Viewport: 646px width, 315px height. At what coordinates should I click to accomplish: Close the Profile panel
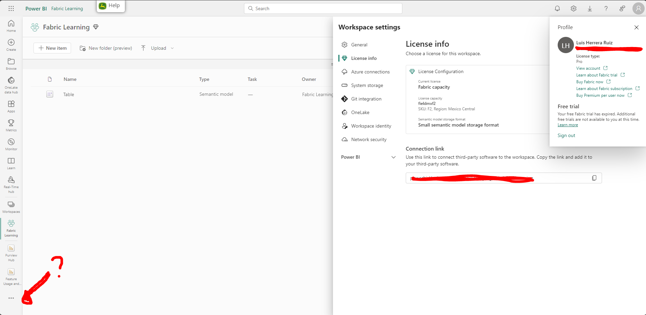click(x=637, y=27)
